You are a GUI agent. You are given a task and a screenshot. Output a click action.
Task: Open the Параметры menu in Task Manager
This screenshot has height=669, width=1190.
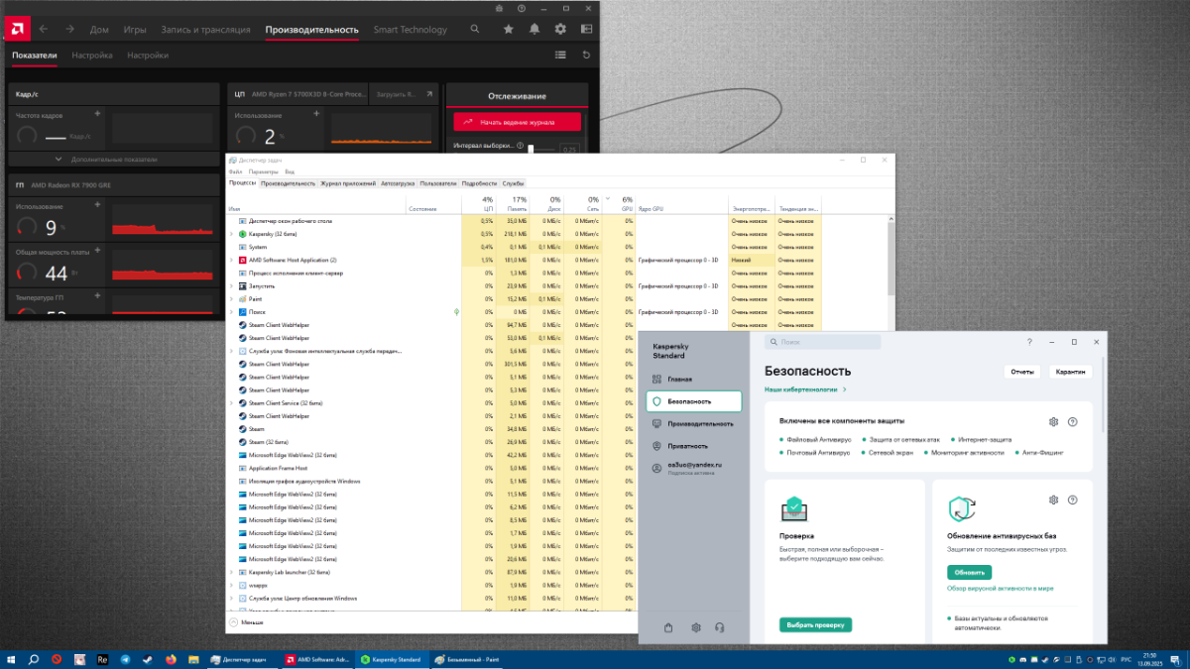(264, 172)
